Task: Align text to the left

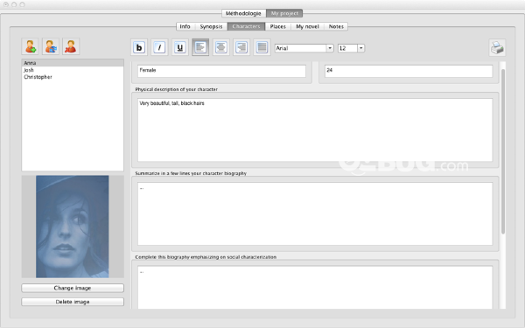Action: 200,47
